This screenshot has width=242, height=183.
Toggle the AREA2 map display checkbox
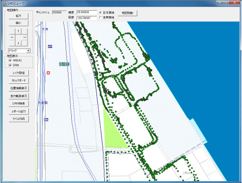point(10,60)
